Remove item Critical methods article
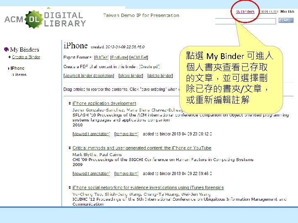 pos(126,173)
